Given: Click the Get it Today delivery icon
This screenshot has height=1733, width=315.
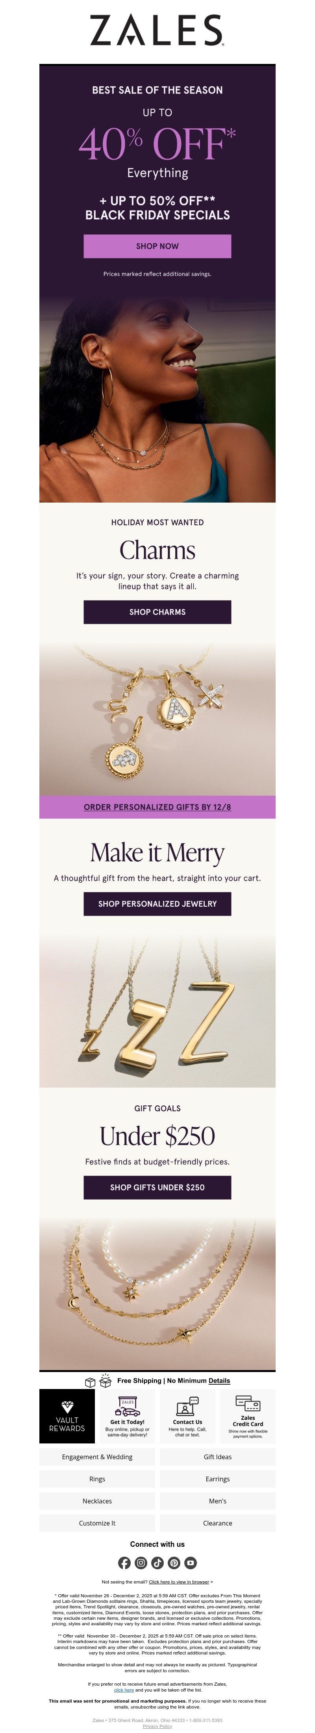Looking at the screenshot, I should point(128,1406).
